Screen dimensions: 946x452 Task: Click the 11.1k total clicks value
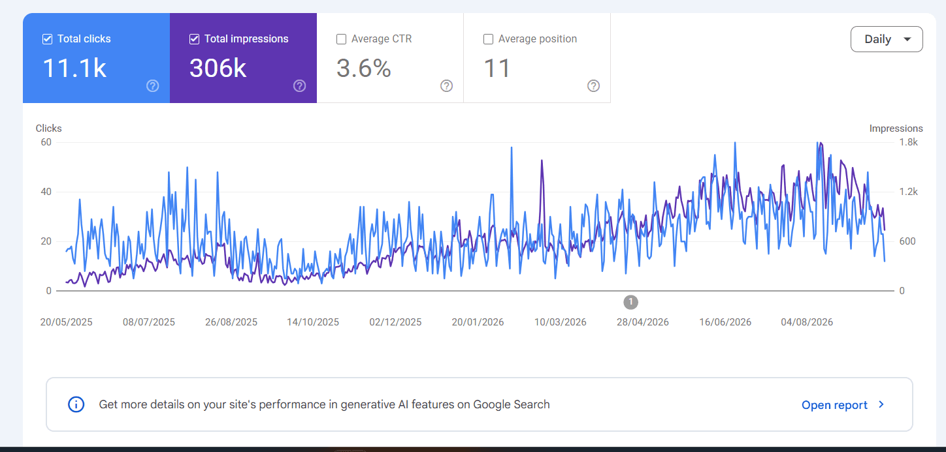74,68
